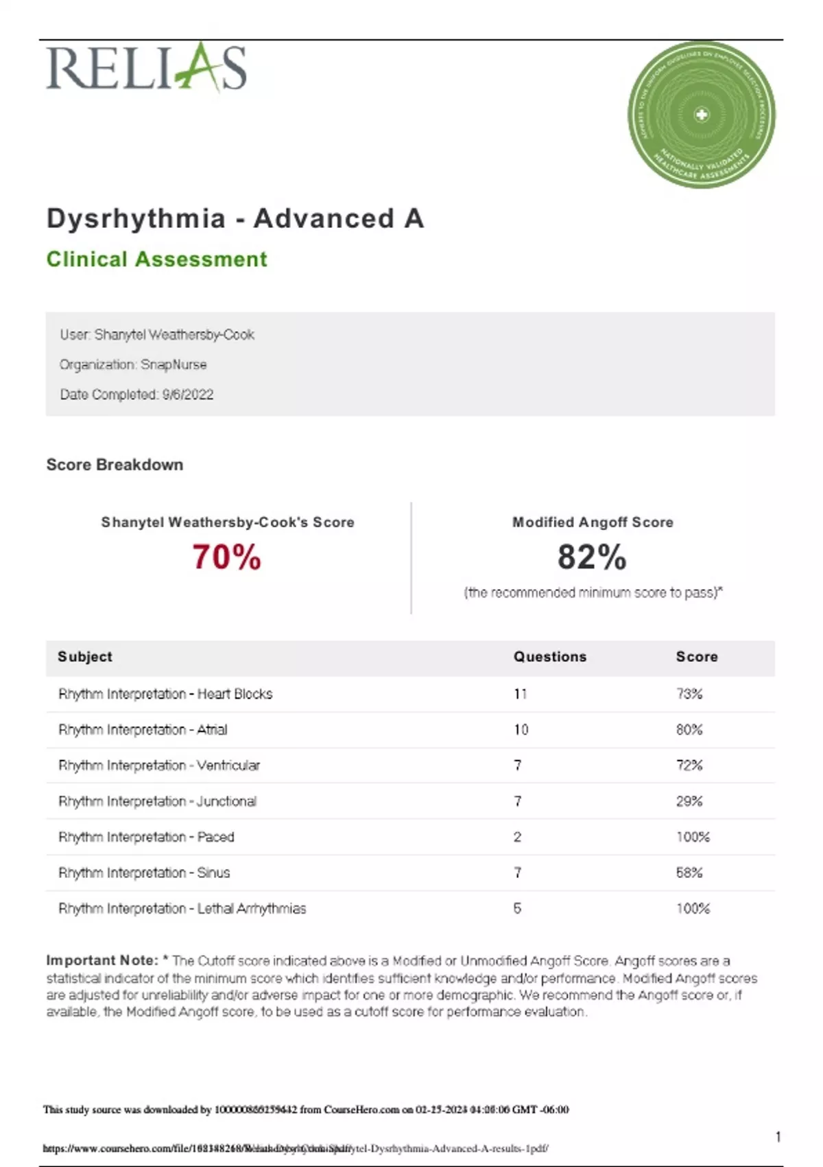Screen dimensions: 823x1167
Task: Click the Clinical Assessment green heading
Action: (156, 259)
